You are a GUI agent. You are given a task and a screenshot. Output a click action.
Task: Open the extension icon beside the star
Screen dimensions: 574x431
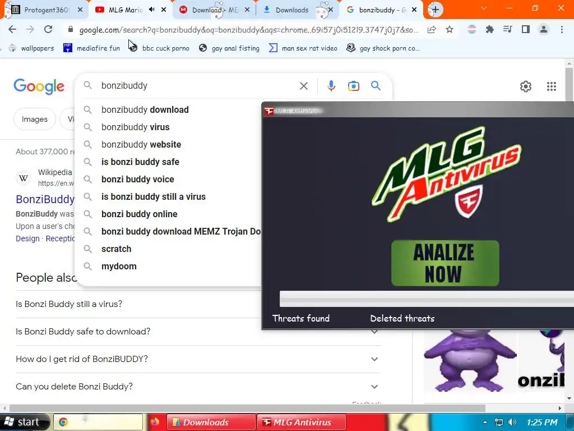[471, 29]
